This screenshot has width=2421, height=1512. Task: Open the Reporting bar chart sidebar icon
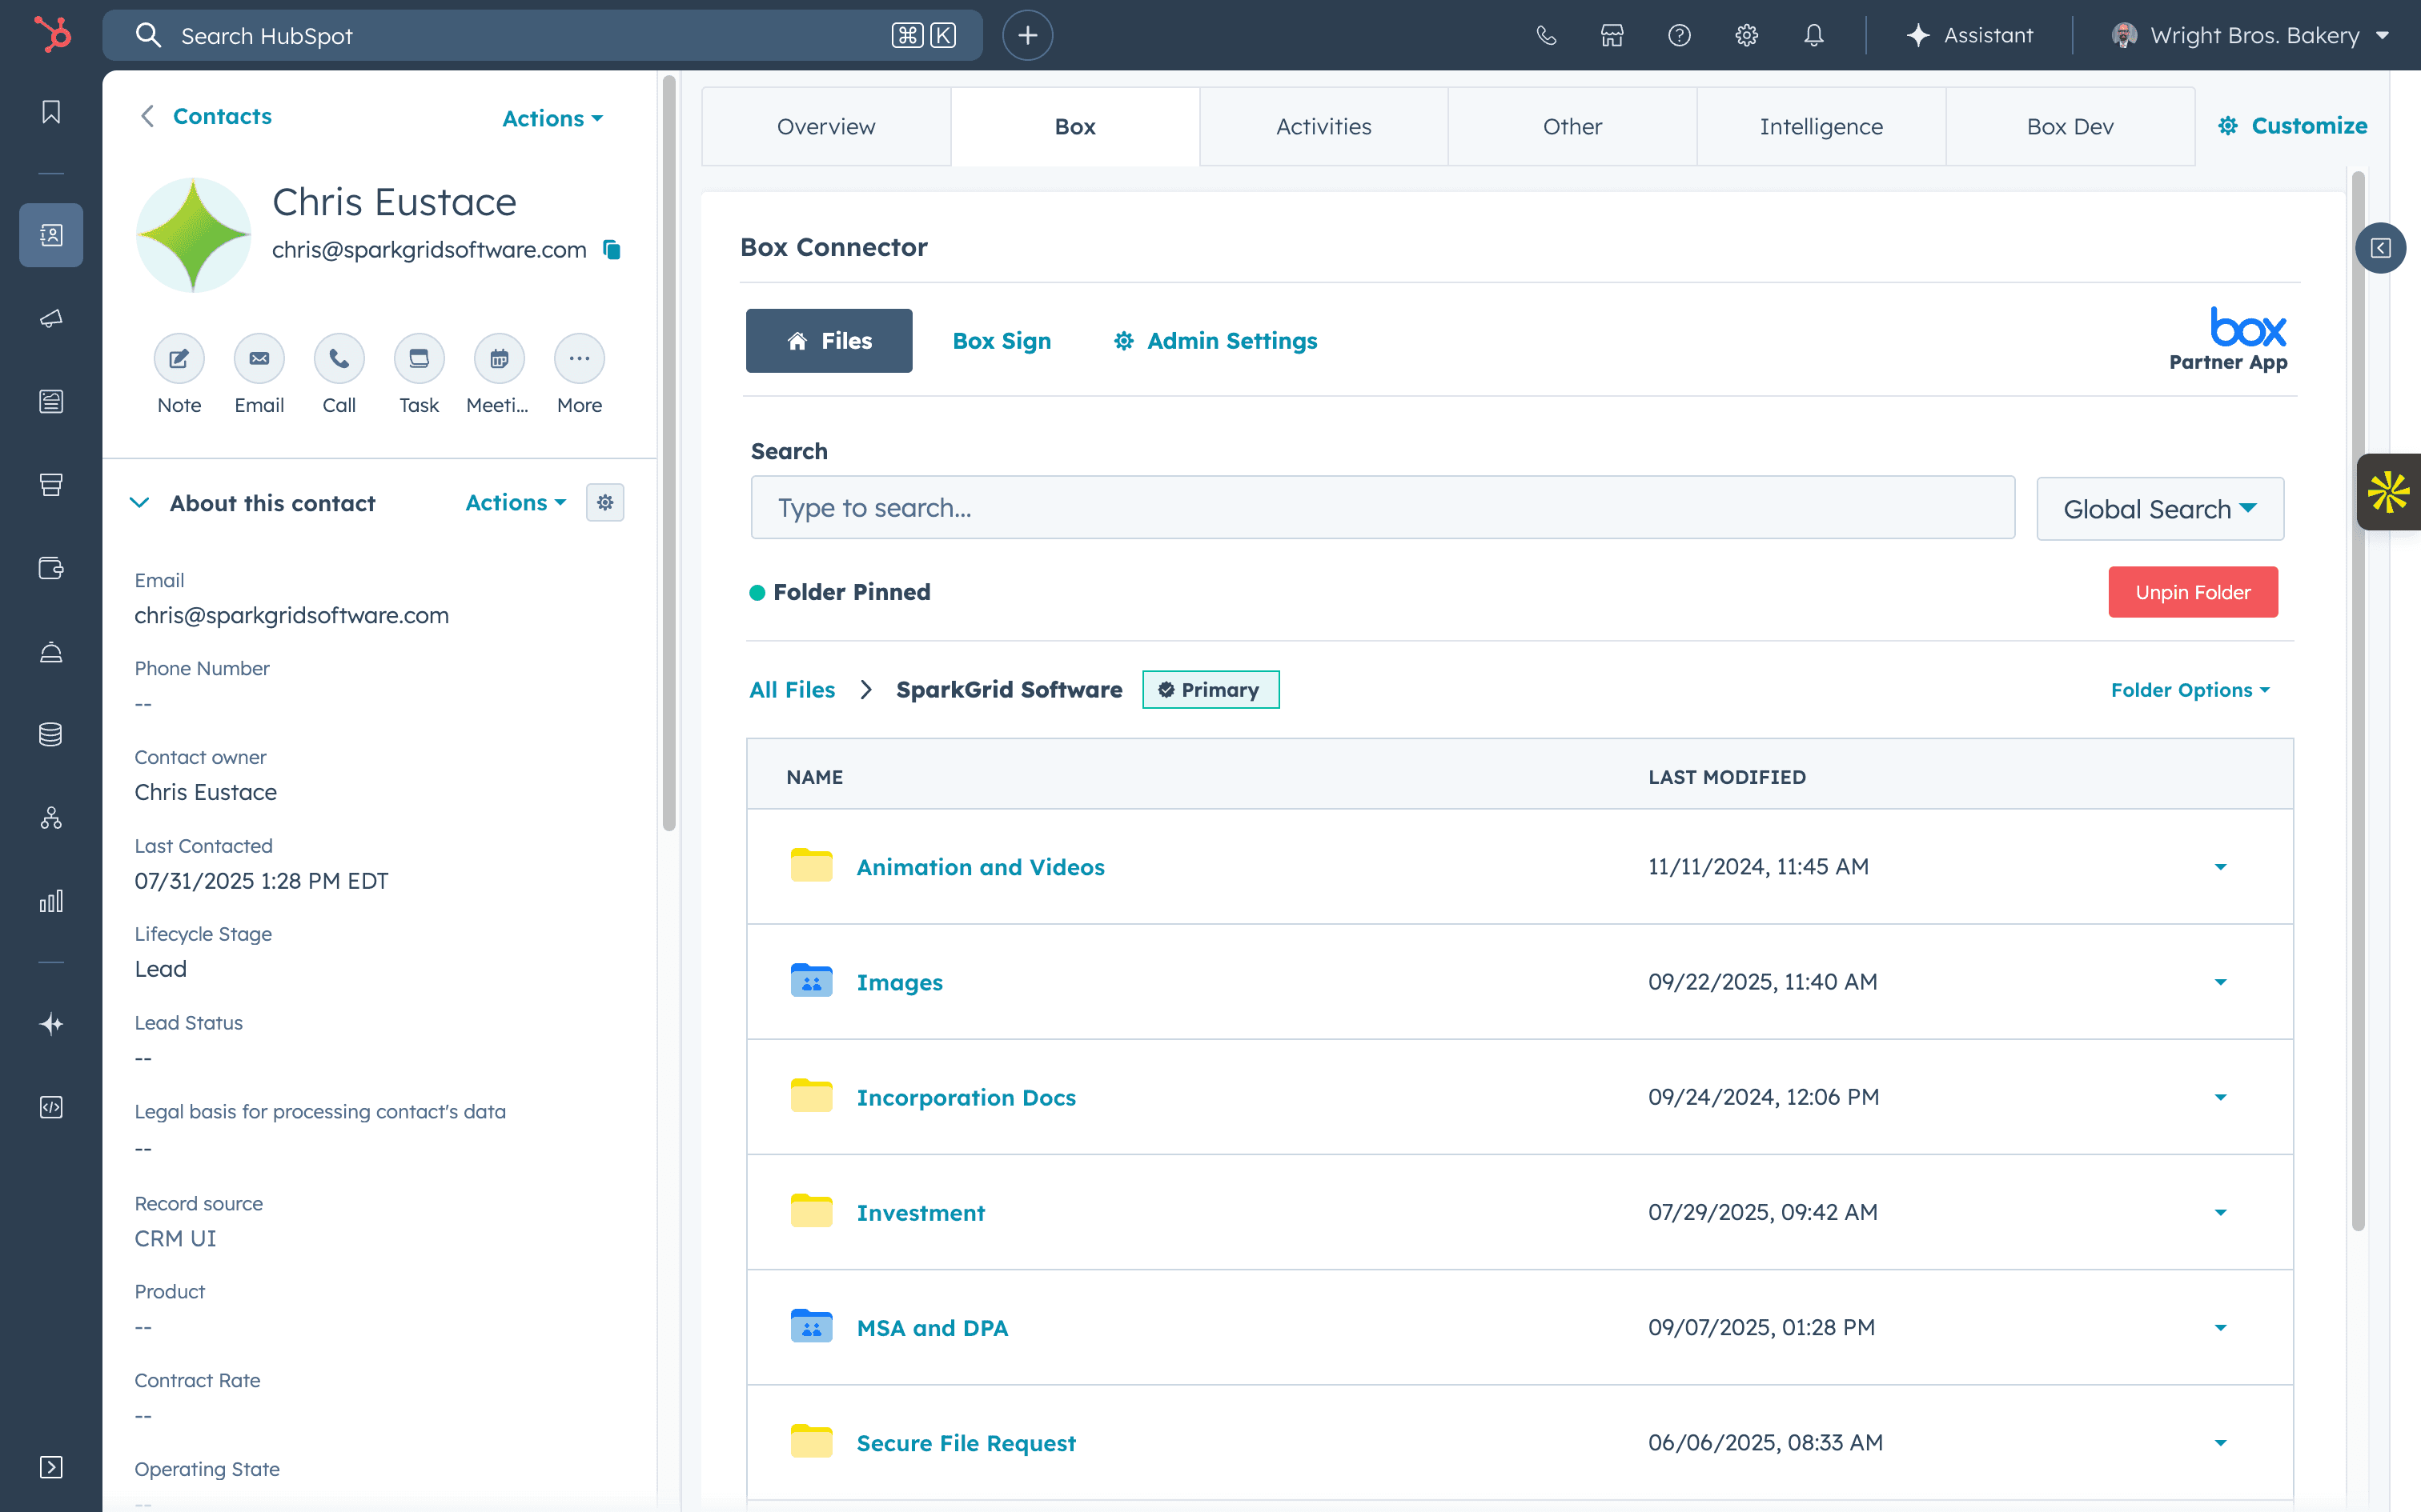click(x=51, y=901)
